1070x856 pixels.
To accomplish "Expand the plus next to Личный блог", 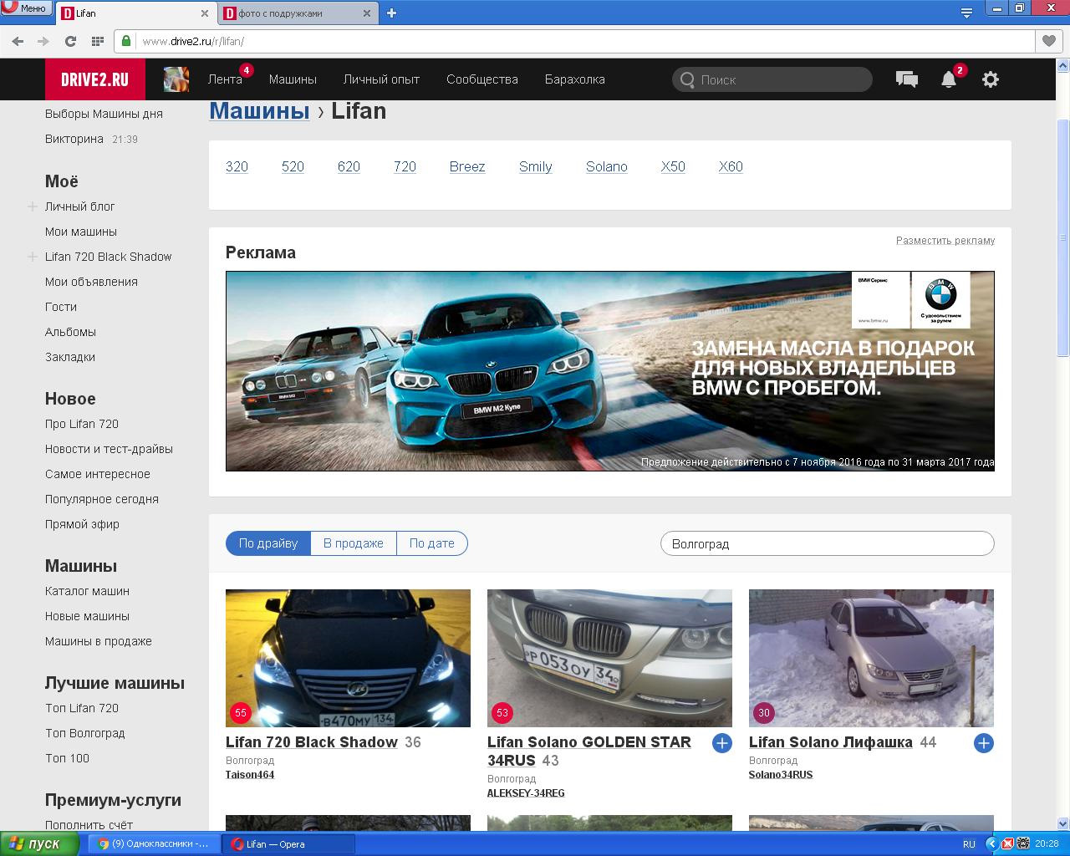I will click(x=33, y=206).
